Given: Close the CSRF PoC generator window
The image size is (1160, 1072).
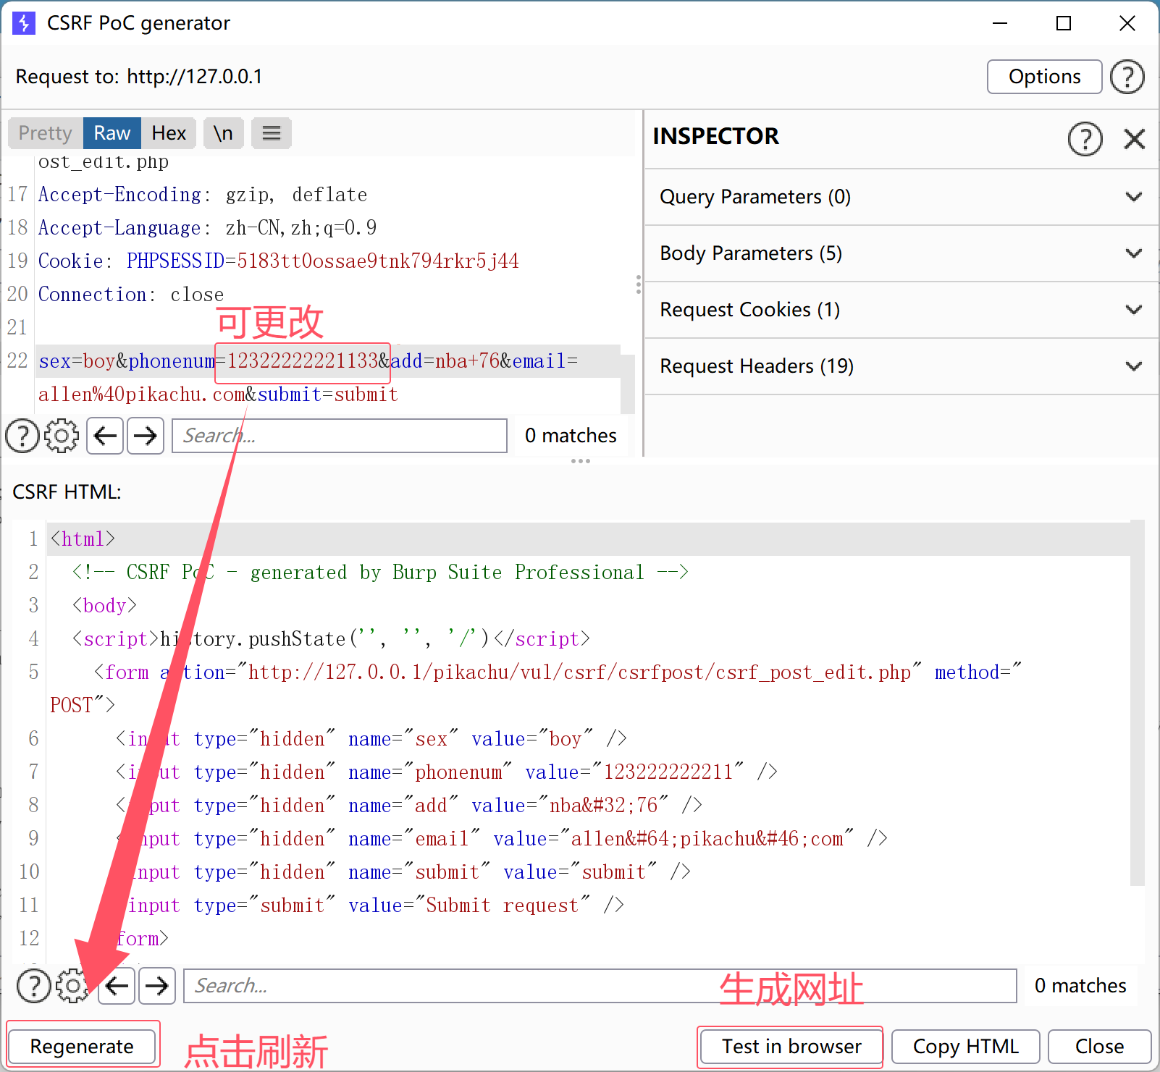Looking at the screenshot, I should (x=1127, y=23).
